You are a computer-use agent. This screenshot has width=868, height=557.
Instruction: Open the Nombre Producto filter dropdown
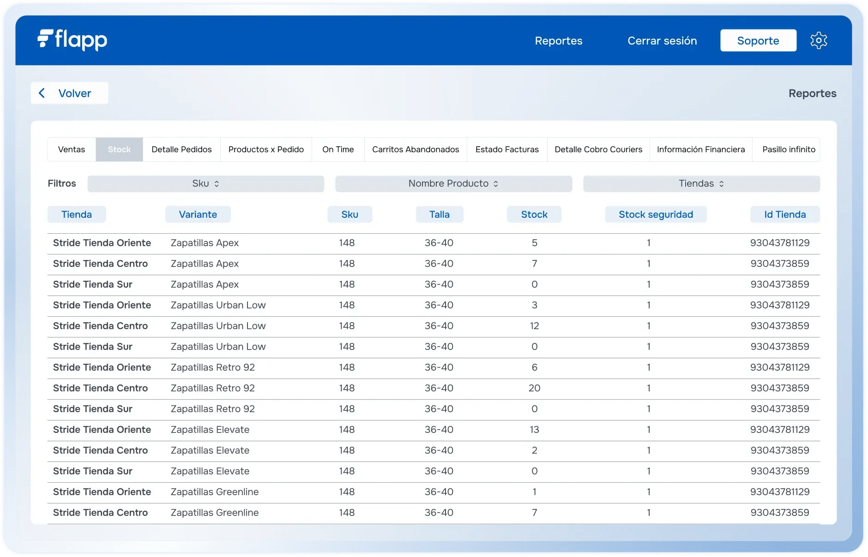453,184
